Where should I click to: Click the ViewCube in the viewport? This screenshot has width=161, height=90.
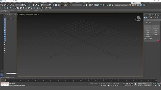point(138,18)
